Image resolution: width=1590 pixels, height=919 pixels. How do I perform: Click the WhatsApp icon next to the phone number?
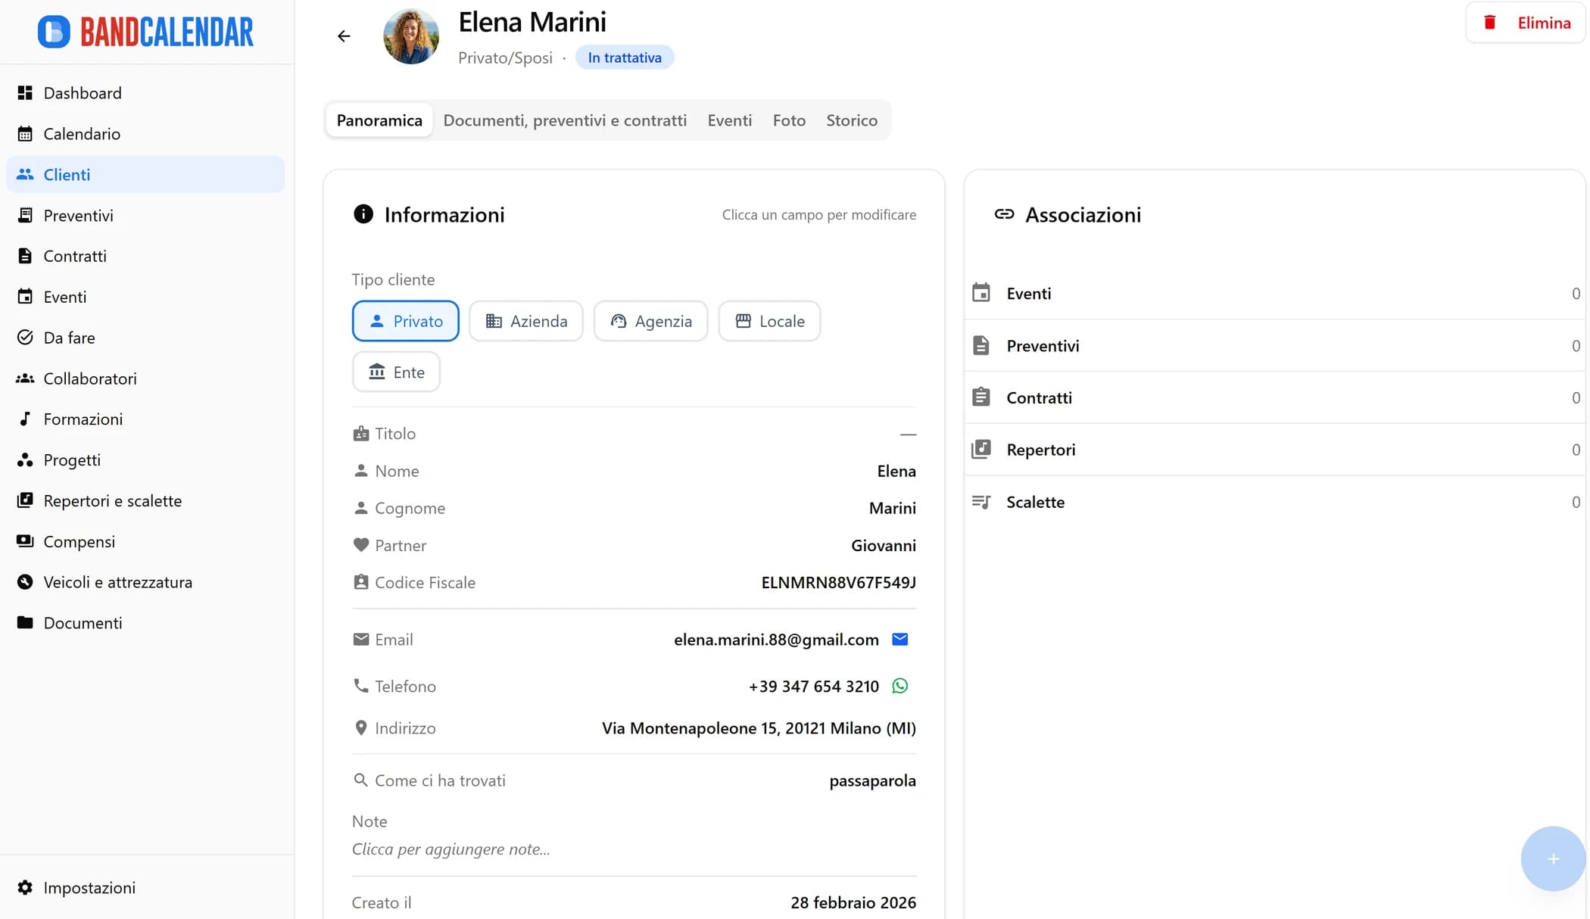(x=899, y=686)
